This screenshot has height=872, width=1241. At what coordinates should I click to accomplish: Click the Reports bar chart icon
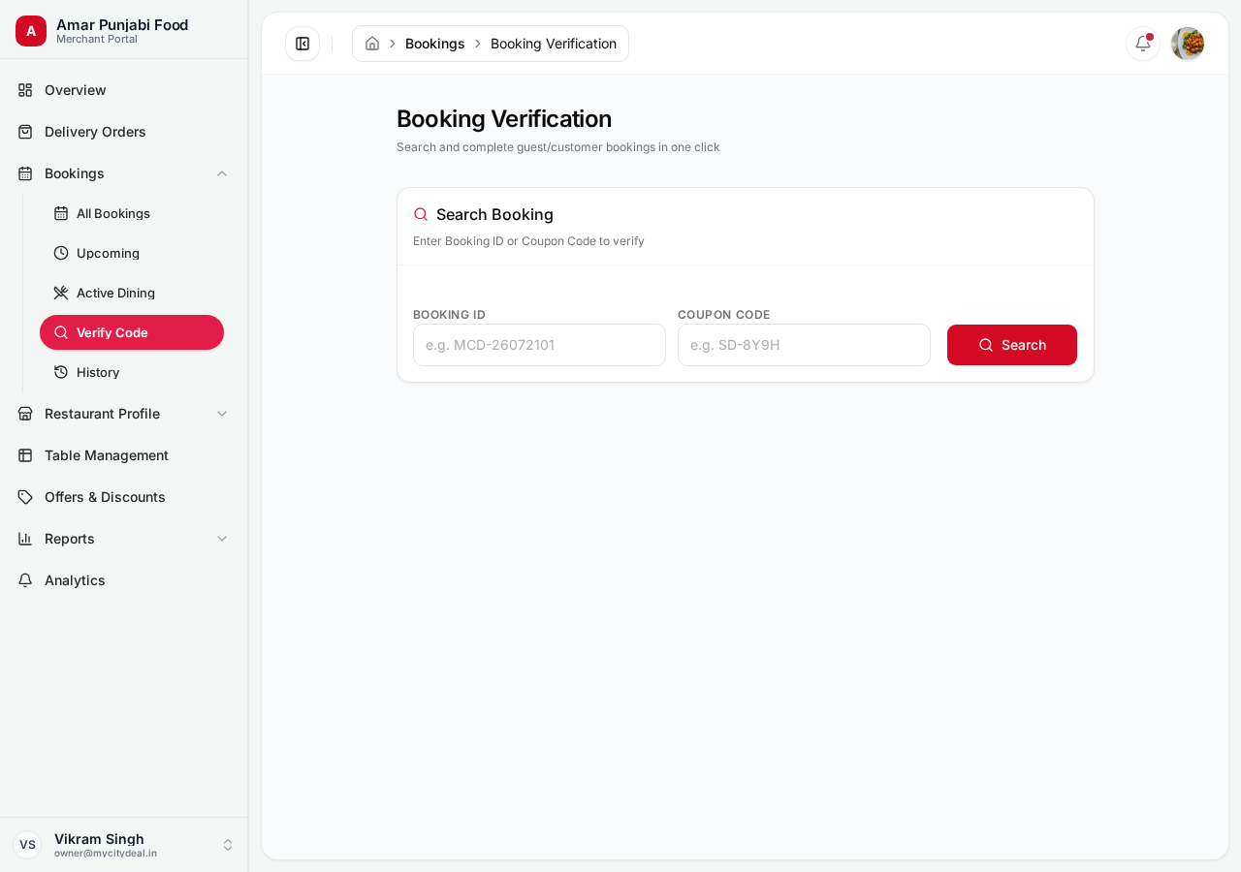(x=25, y=539)
